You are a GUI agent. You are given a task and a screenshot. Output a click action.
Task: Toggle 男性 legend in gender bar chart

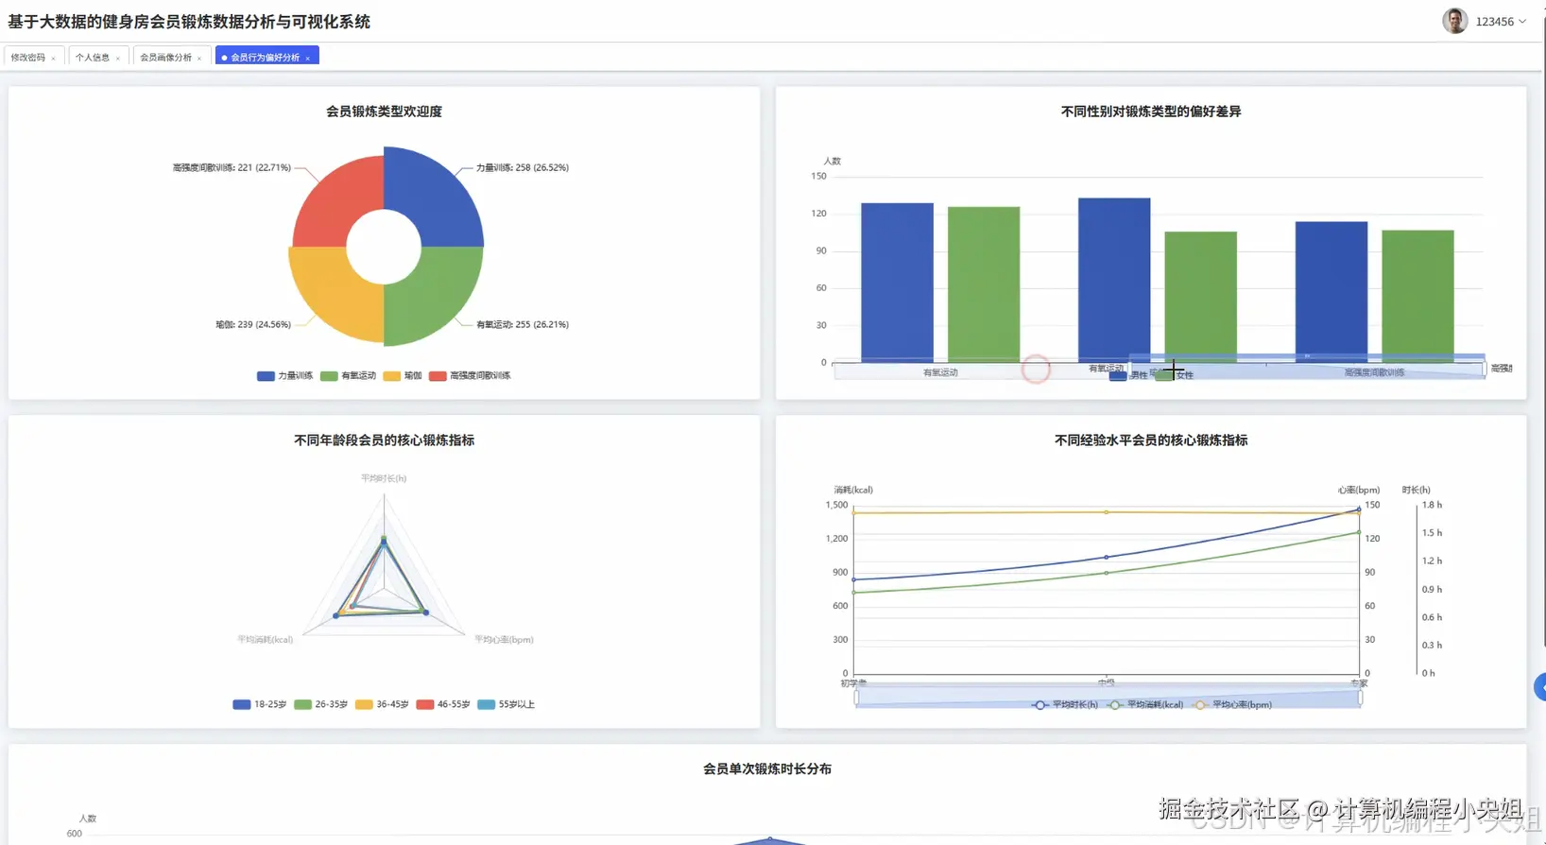1128,376
